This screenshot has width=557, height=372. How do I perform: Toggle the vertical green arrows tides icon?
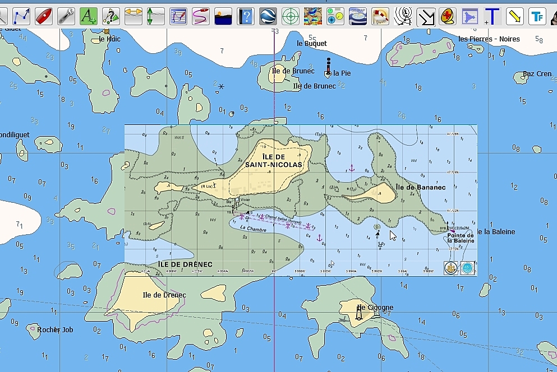coord(155,16)
